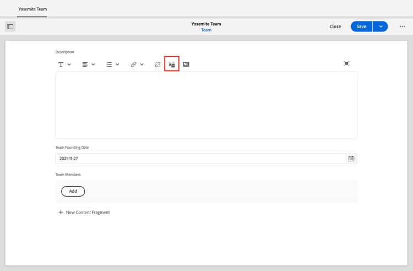Click the Close button

click(x=335, y=26)
